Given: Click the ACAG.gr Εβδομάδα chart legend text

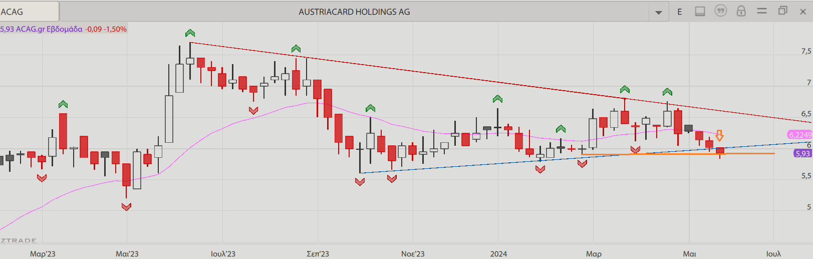Looking at the screenshot, I should (x=49, y=29).
